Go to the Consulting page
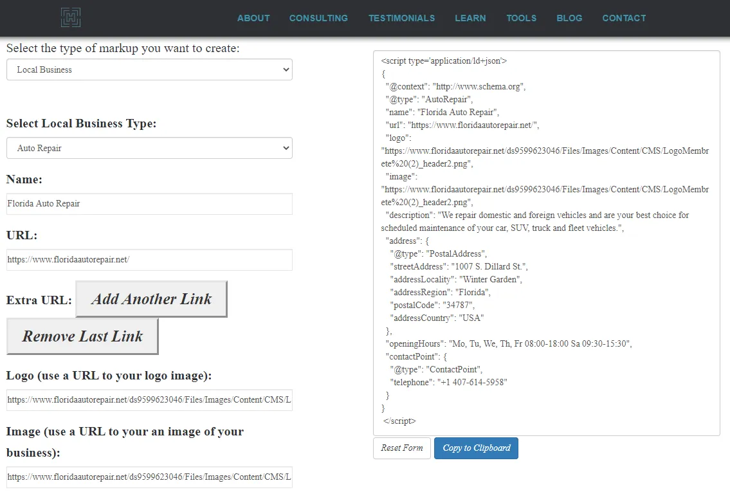730x492 pixels. (x=318, y=18)
